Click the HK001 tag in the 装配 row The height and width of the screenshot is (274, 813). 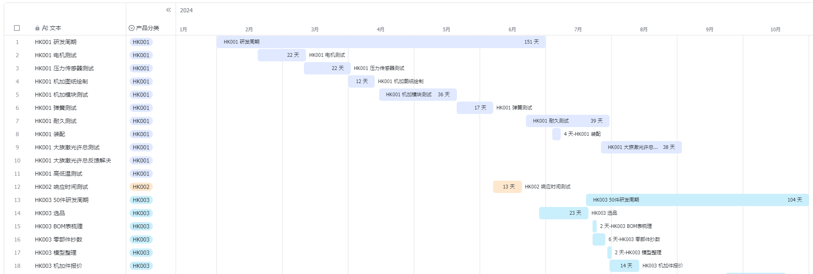coord(141,134)
